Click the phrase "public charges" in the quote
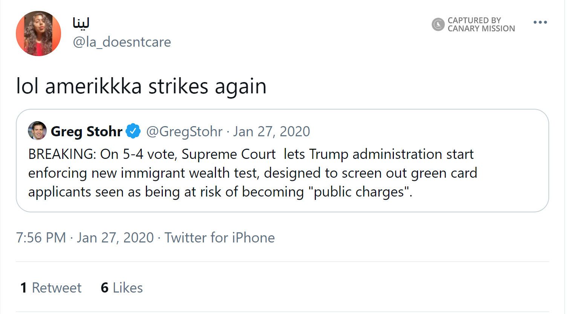Screen dimensions: 568x314 (x=359, y=192)
